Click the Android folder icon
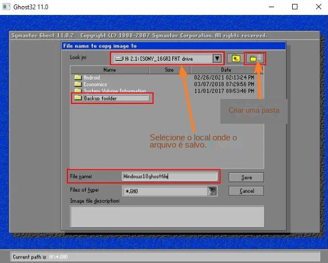This screenshot has width=328, height=263. click(x=78, y=77)
